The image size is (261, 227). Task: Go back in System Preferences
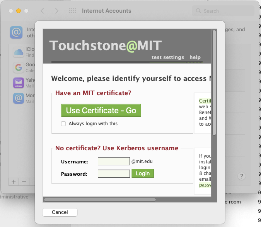(x=42, y=11)
